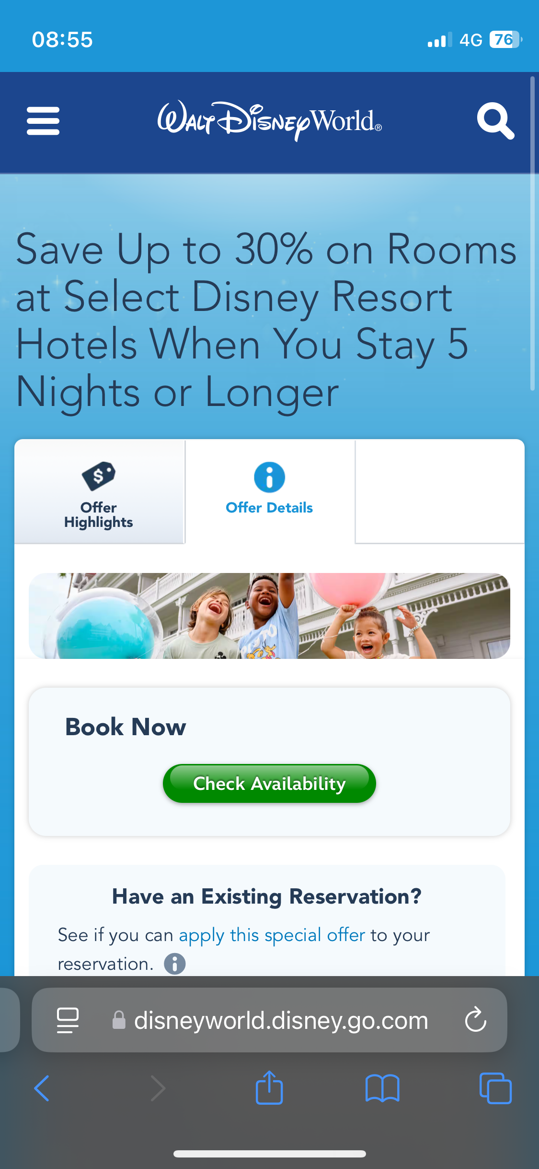The height and width of the screenshot is (1169, 539).
Task: Click the page scrollbar indicator
Action: click(532, 233)
